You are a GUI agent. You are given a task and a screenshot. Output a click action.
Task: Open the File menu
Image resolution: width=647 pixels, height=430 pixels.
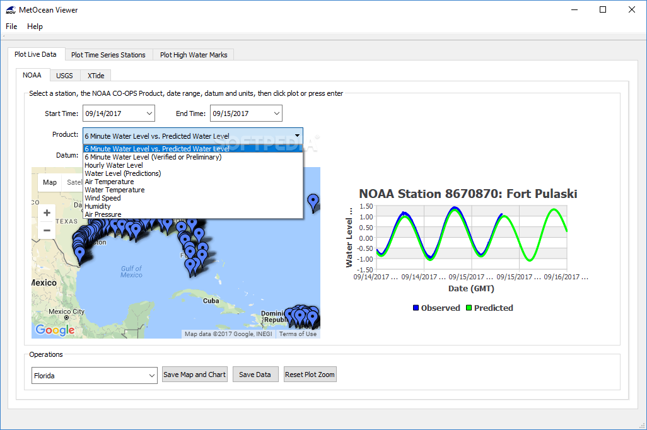click(x=11, y=26)
